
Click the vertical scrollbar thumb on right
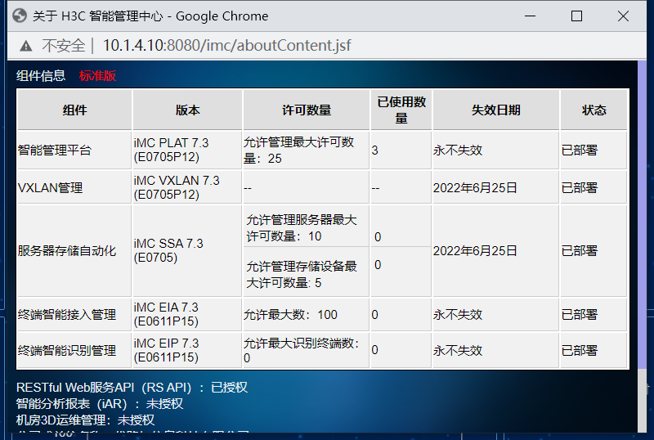click(x=642, y=215)
